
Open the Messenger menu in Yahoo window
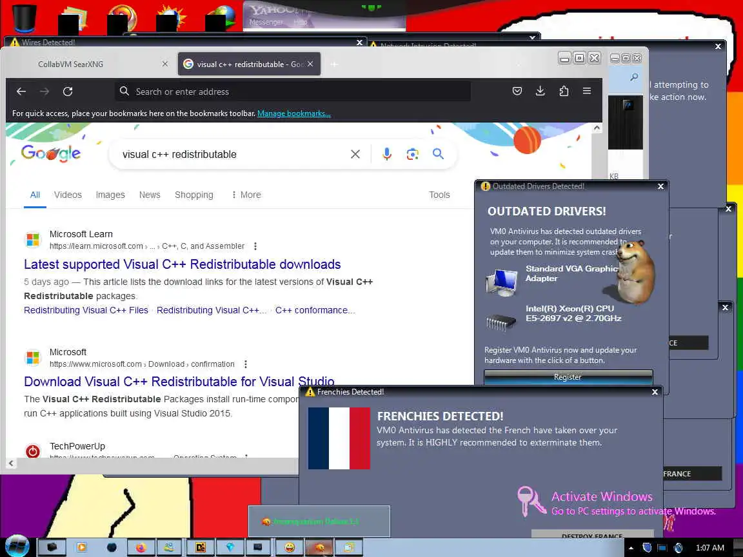tap(266, 23)
